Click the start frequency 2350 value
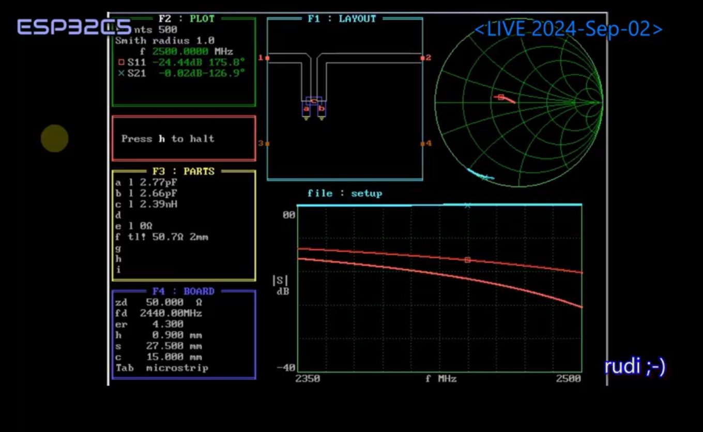 [308, 379]
